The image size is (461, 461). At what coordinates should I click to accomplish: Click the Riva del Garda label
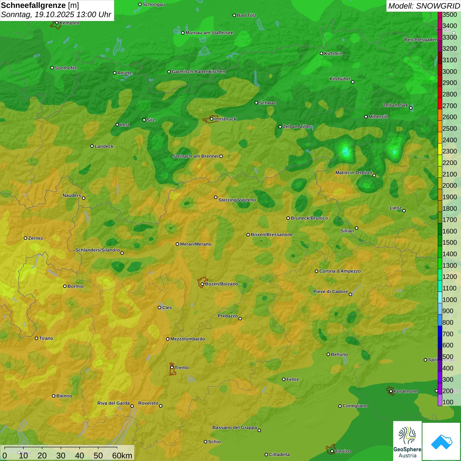[x=113, y=403]
